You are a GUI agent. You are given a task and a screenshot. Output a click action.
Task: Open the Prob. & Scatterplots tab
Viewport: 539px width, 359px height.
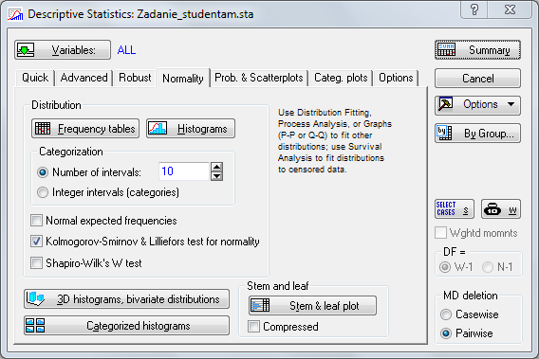pyautogui.click(x=259, y=78)
